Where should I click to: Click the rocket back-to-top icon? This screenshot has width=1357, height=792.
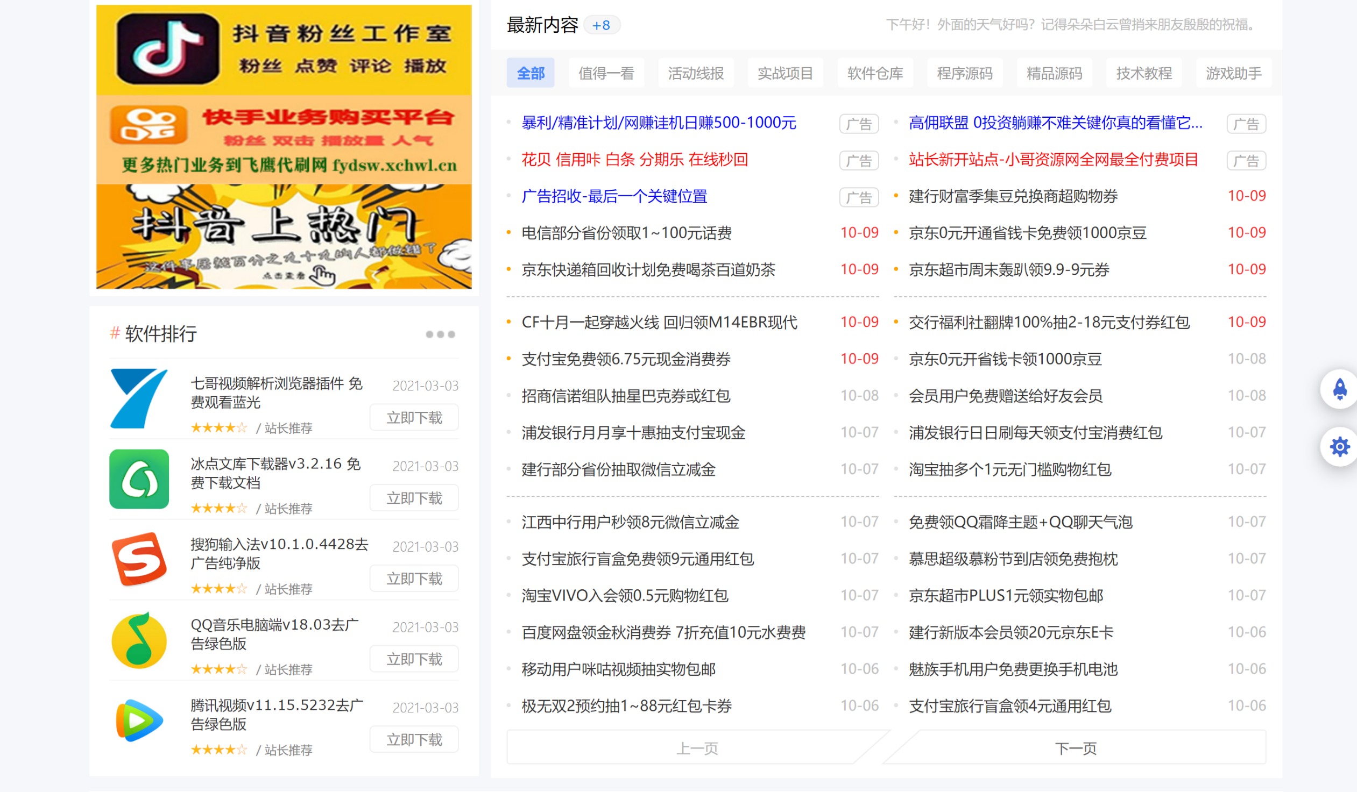[x=1340, y=390]
